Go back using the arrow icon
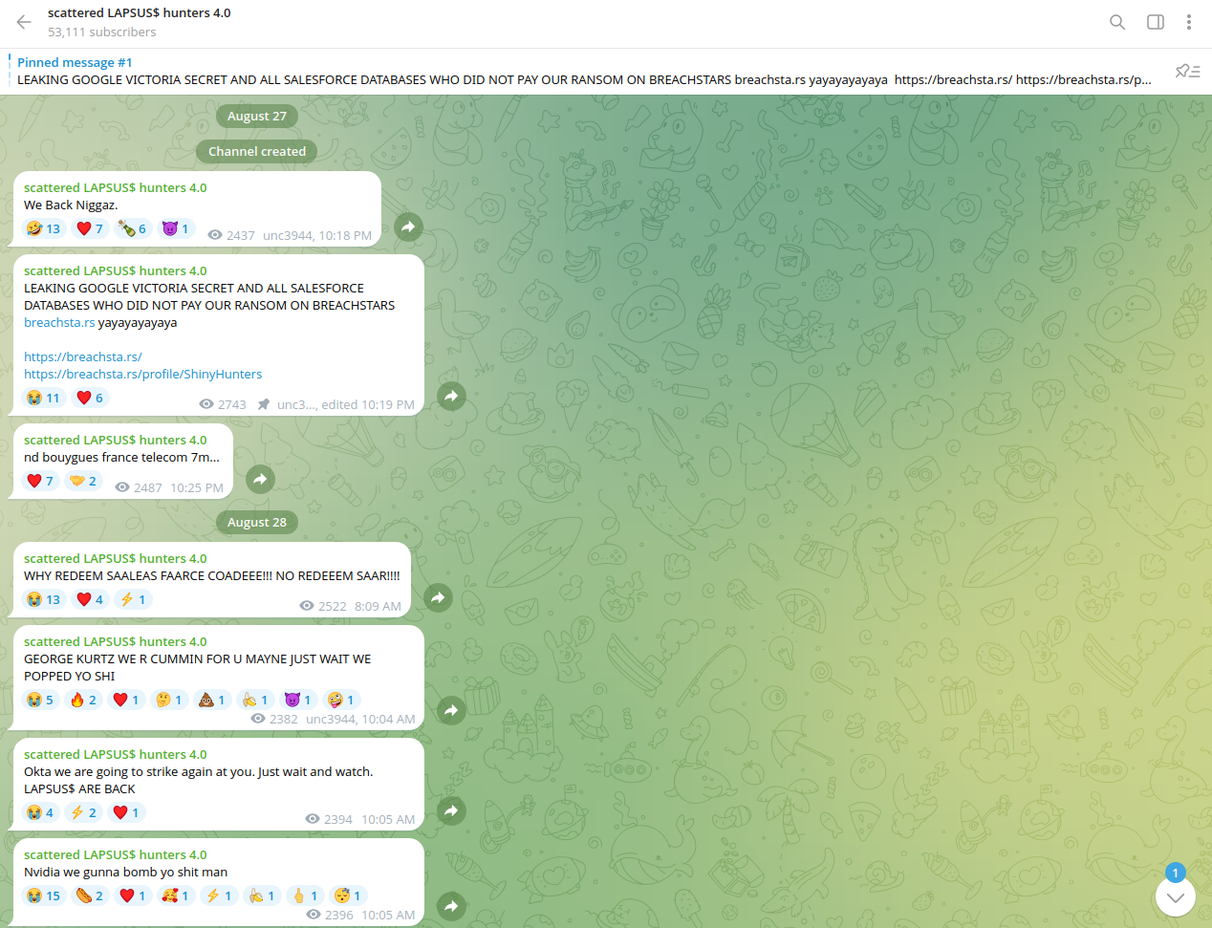Screen dimensions: 1212x928 coord(24,22)
